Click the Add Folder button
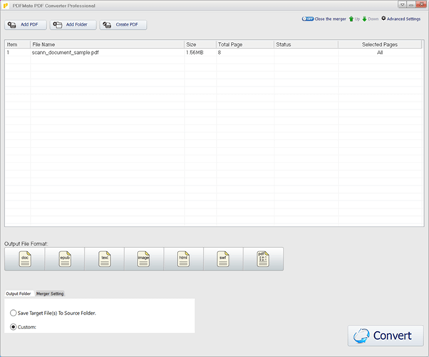Viewport: 429px width, 357px height. click(73, 25)
